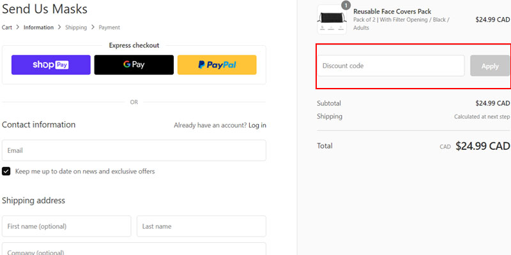Click the Last name field
511x255 pixels.
[201, 226]
